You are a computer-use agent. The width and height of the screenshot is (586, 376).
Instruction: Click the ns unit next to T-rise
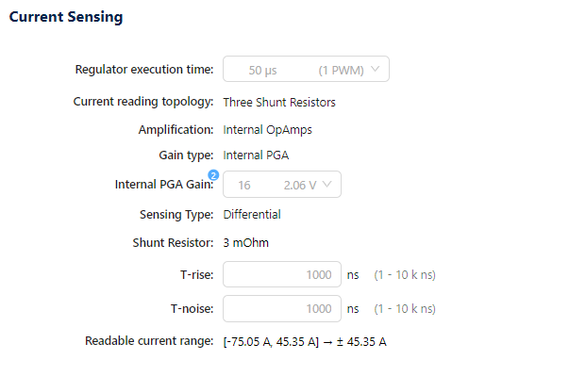[x=353, y=275]
